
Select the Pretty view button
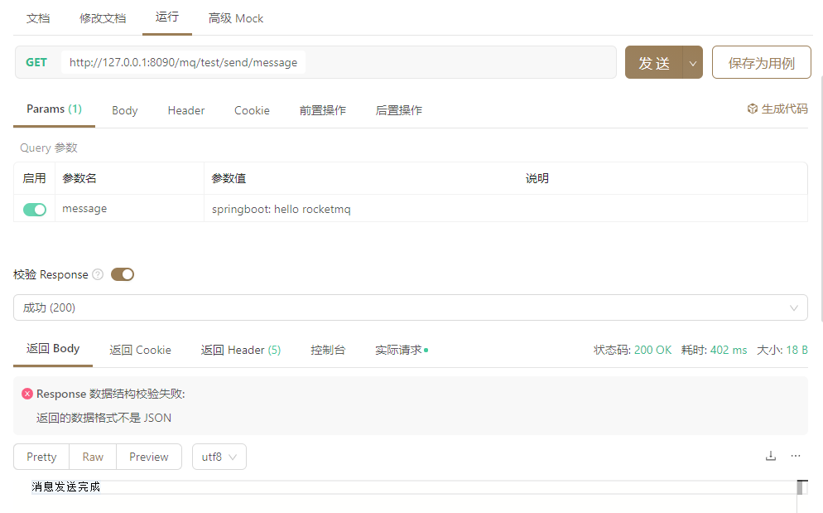41,457
